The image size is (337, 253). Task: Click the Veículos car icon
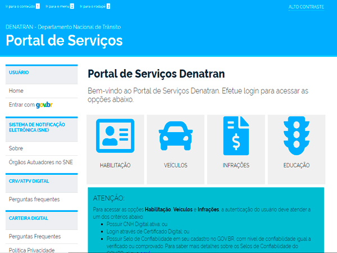[x=176, y=135]
